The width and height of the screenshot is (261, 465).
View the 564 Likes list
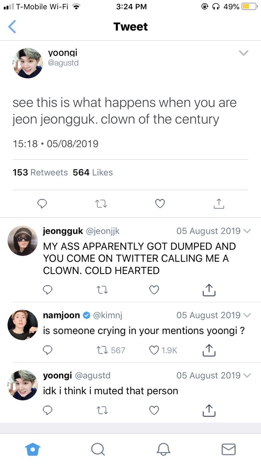(x=93, y=172)
